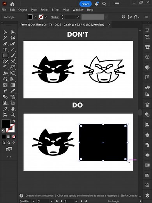Select the Magic Wand tool
152x203 pixels.
coord(5,38)
